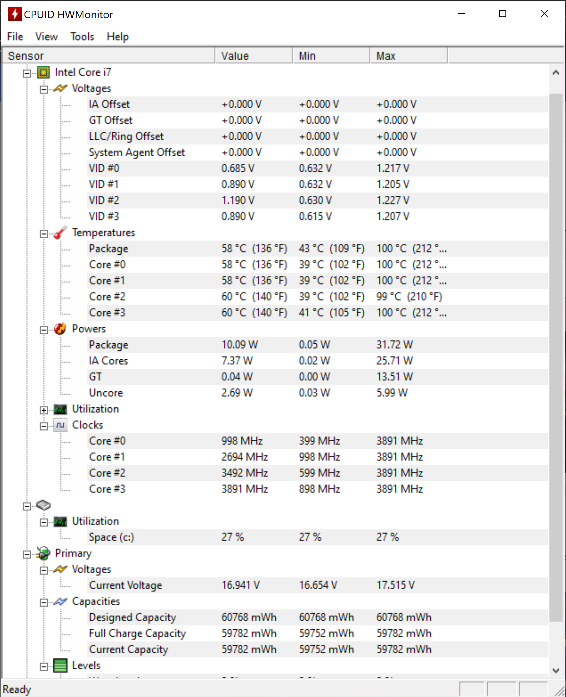Click the Primary battery icon
The height and width of the screenshot is (697, 566).
[x=43, y=553]
